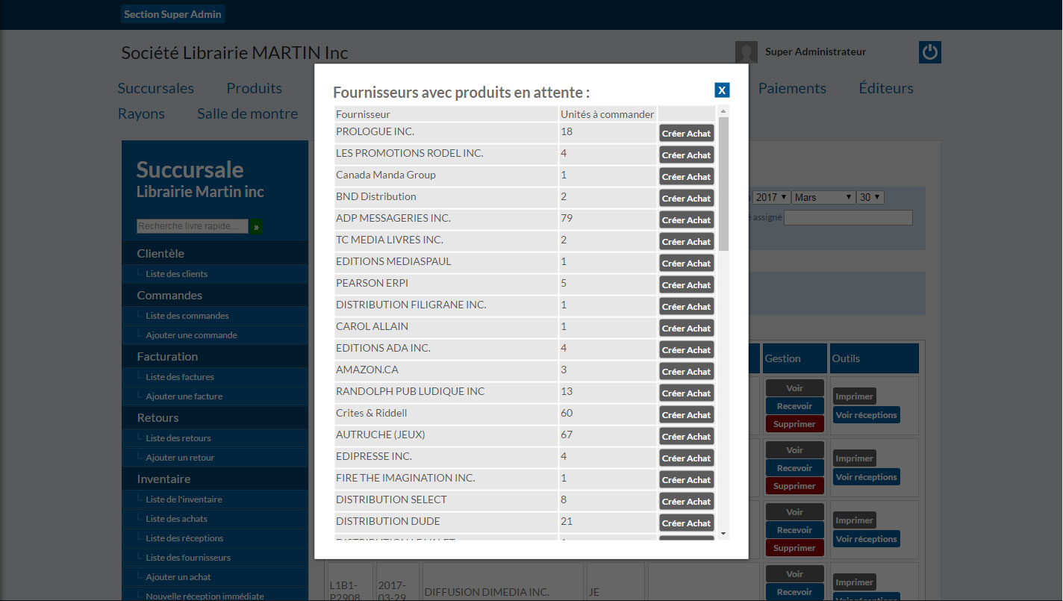Click the modal list scrollbar thumb
This screenshot has height=601, width=1063.
[723, 183]
